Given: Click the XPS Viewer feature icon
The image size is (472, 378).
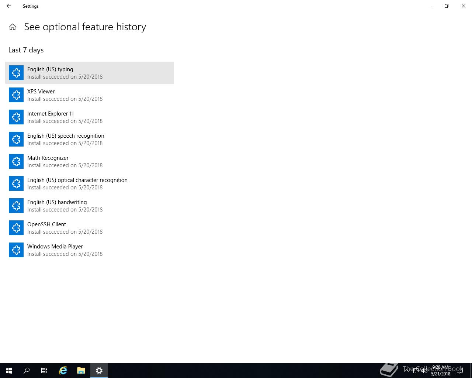Looking at the screenshot, I should pos(16,95).
